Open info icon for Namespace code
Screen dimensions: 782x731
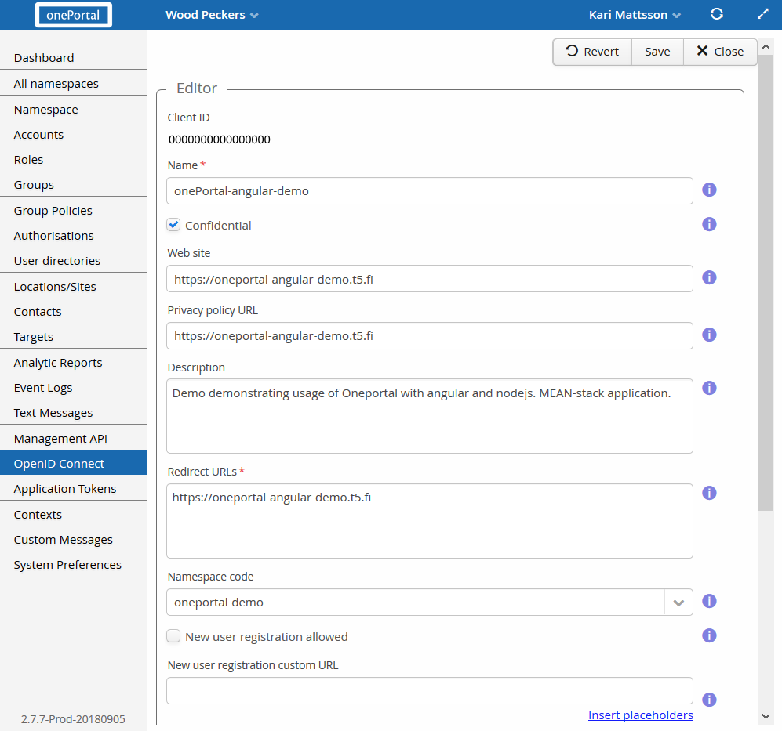pyautogui.click(x=709, y=601)
